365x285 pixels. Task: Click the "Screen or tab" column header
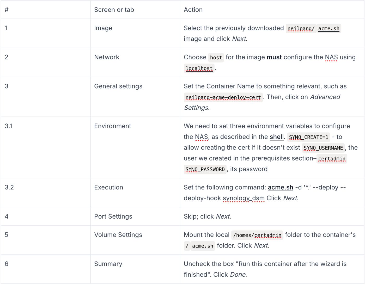[114, 10]
